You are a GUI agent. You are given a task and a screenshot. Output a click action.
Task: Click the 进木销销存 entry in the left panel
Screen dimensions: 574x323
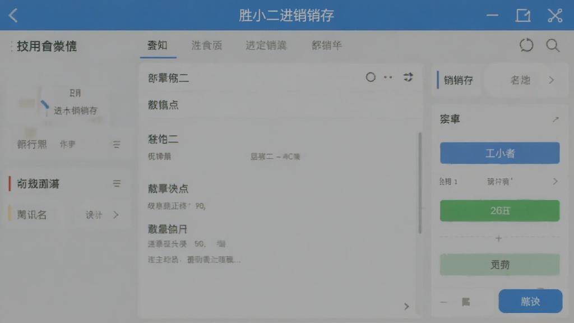point(76,110)
